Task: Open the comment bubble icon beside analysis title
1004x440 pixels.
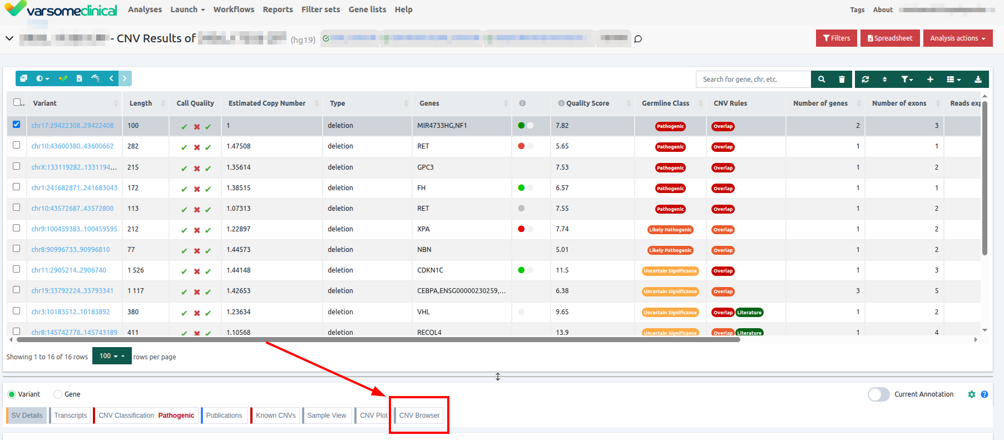Action: tap(638, 39)
